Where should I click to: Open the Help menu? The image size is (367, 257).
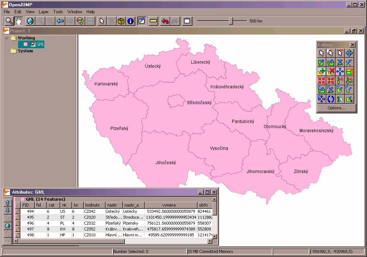click(90, 12)
